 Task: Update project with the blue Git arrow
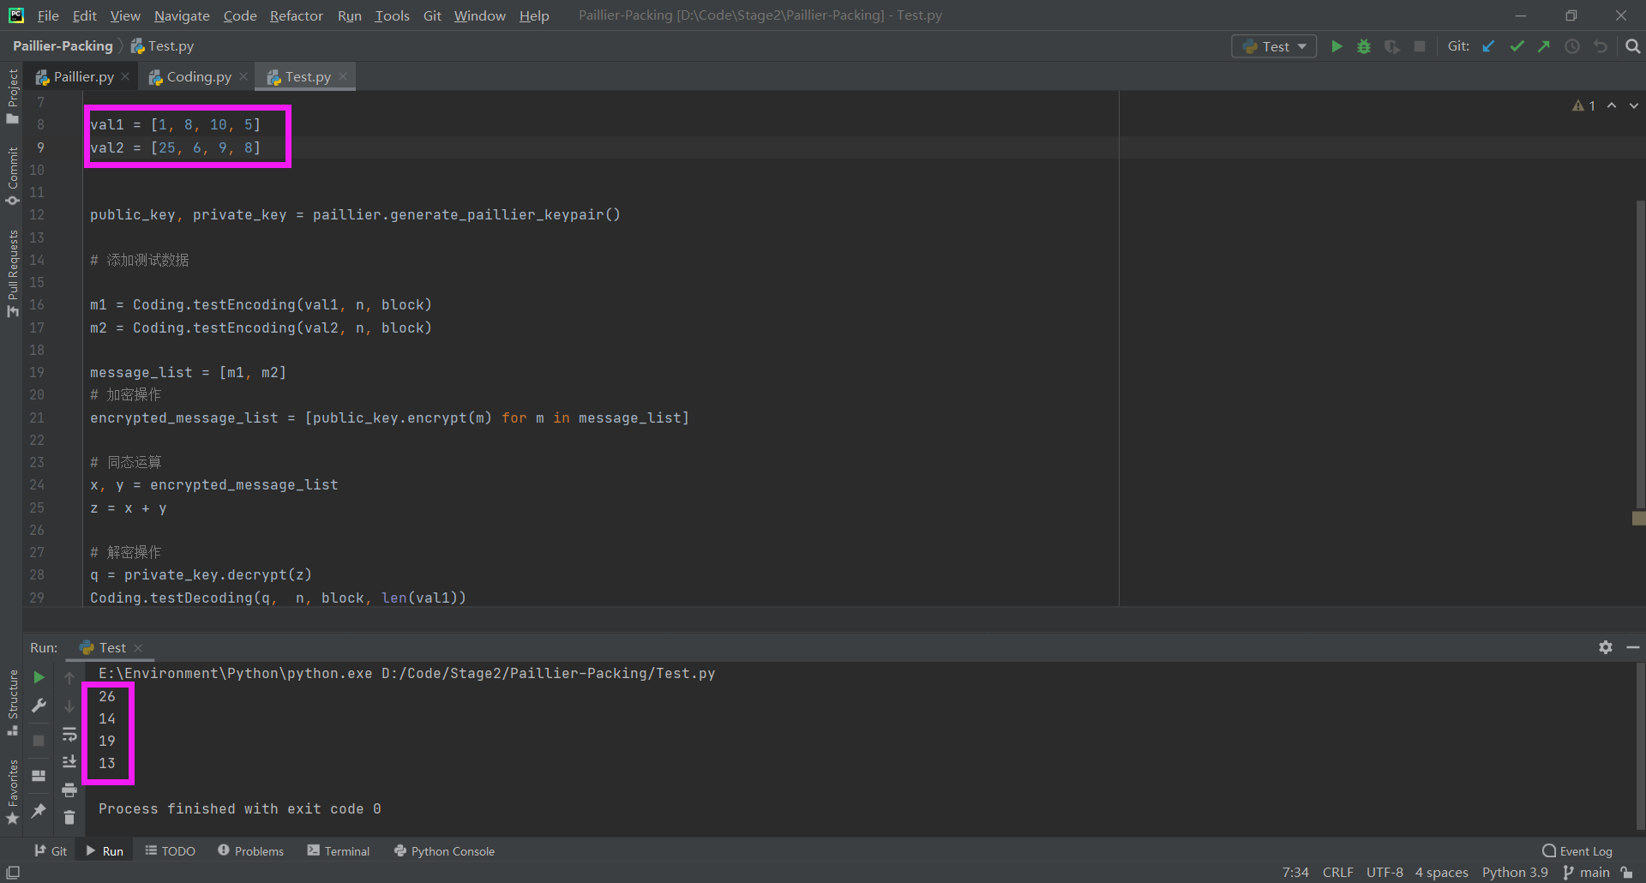click(x=1488, y=46)
